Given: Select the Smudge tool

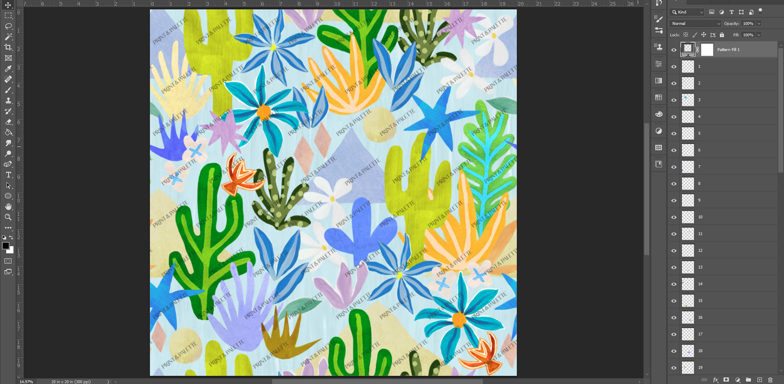Looking at the screenshot, I should click(x=8, y=143).
